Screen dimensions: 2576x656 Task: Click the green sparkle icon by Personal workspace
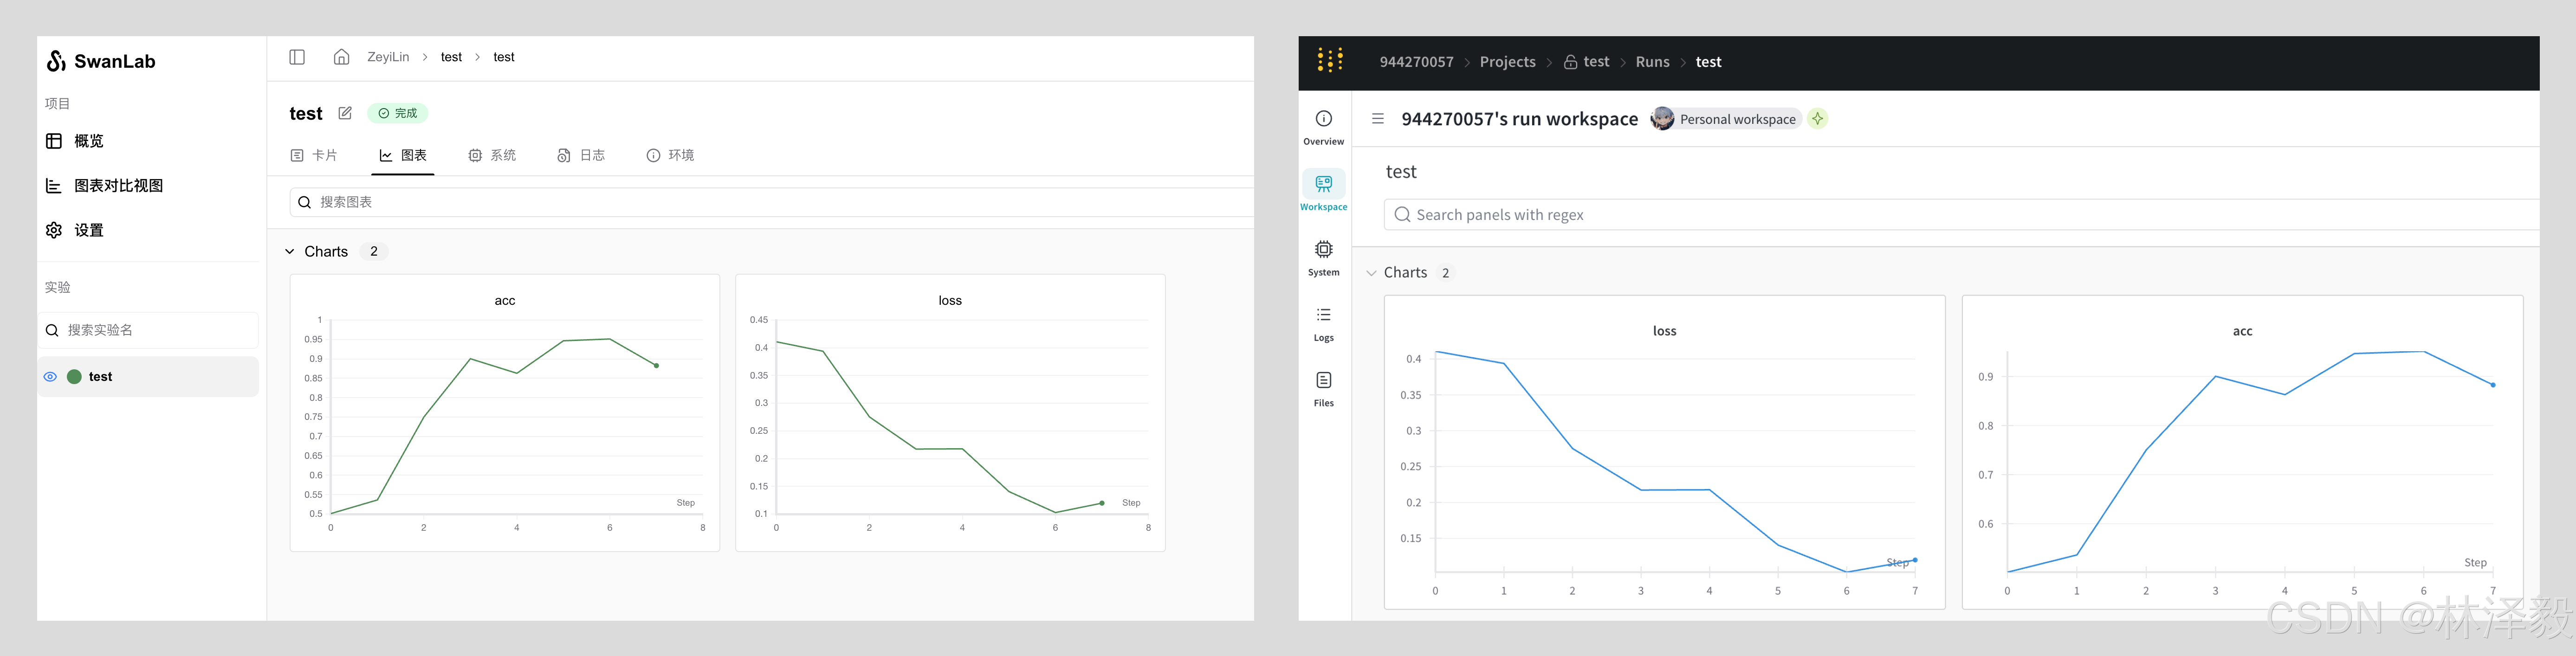1817,119
